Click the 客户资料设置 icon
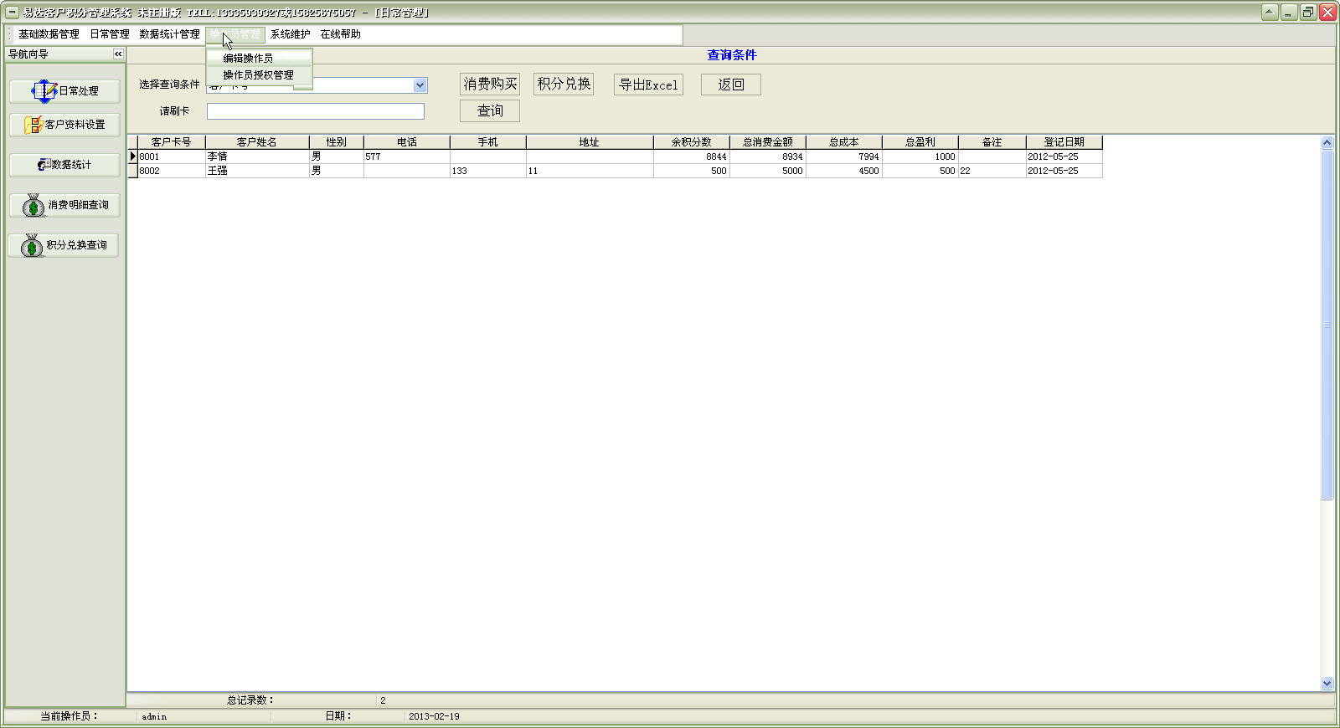Screen dimensions: 1340x728 click(33, 125)
